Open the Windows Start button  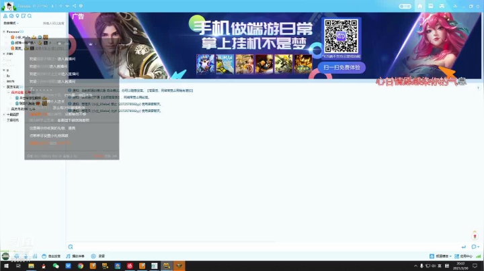(6, 266)
